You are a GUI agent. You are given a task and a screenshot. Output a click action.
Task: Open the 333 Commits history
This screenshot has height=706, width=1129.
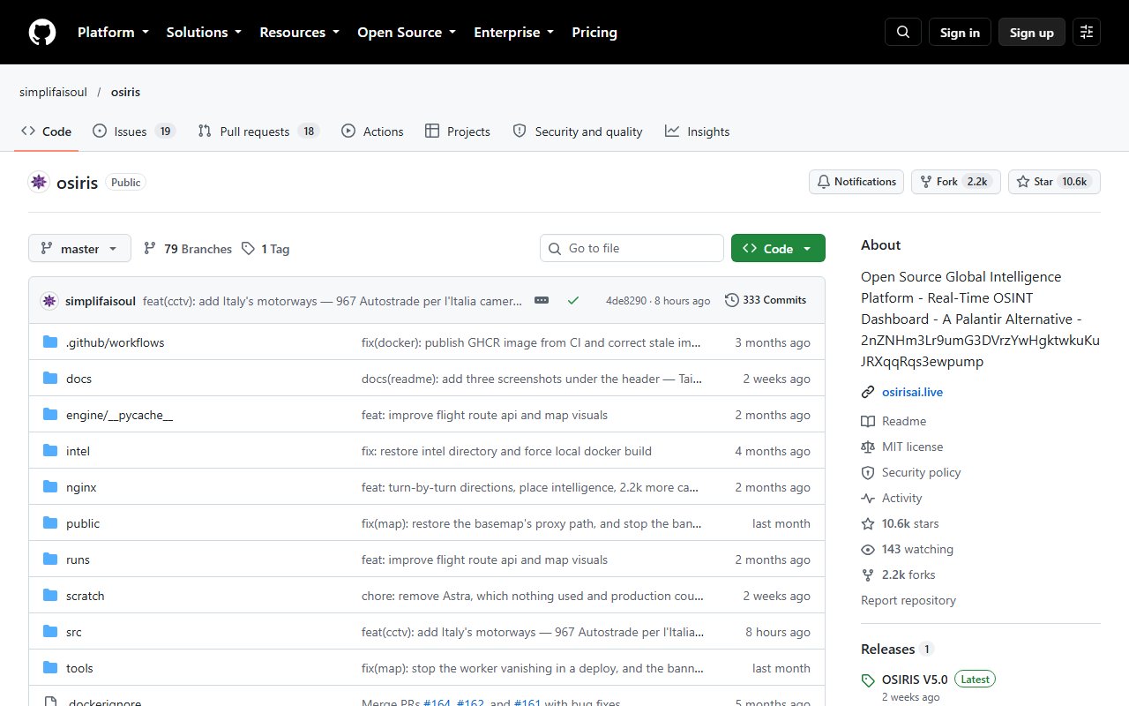coord(766,300)
